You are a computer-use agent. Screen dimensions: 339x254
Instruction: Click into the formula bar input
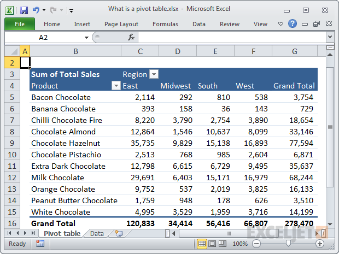pos(232,37)
